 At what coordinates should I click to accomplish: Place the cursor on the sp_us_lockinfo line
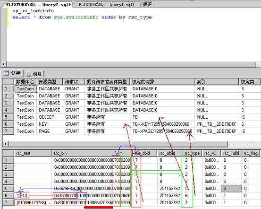[33, 11]
